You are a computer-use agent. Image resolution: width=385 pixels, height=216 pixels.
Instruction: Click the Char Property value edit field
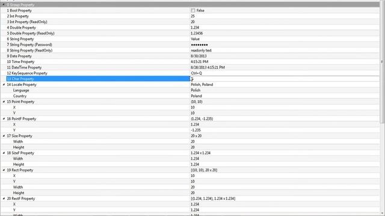pos(285,79)
